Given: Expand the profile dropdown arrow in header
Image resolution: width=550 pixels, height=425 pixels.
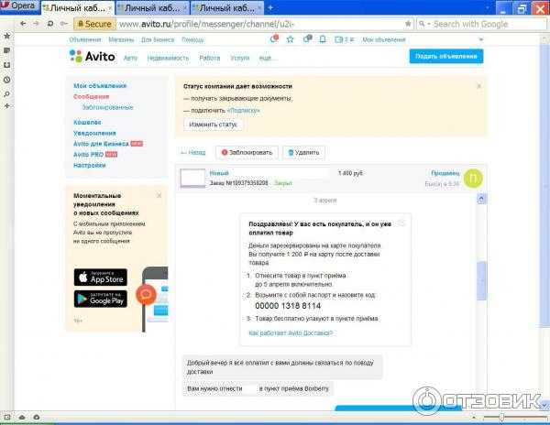Looking at the screenshot, I should click(x=481, y=39).
